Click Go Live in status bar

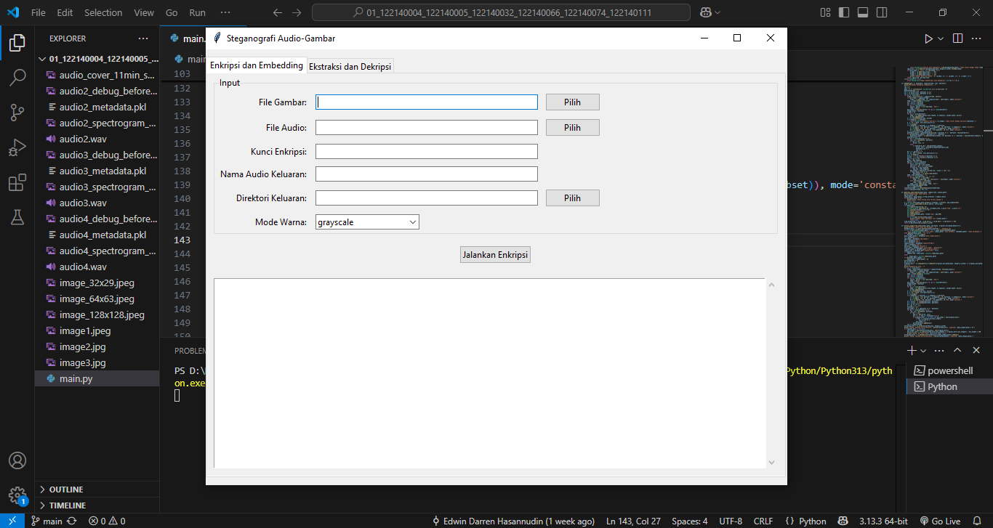940,521
